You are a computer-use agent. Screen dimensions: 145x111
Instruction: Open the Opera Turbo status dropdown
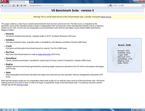[x=14, y=110]
